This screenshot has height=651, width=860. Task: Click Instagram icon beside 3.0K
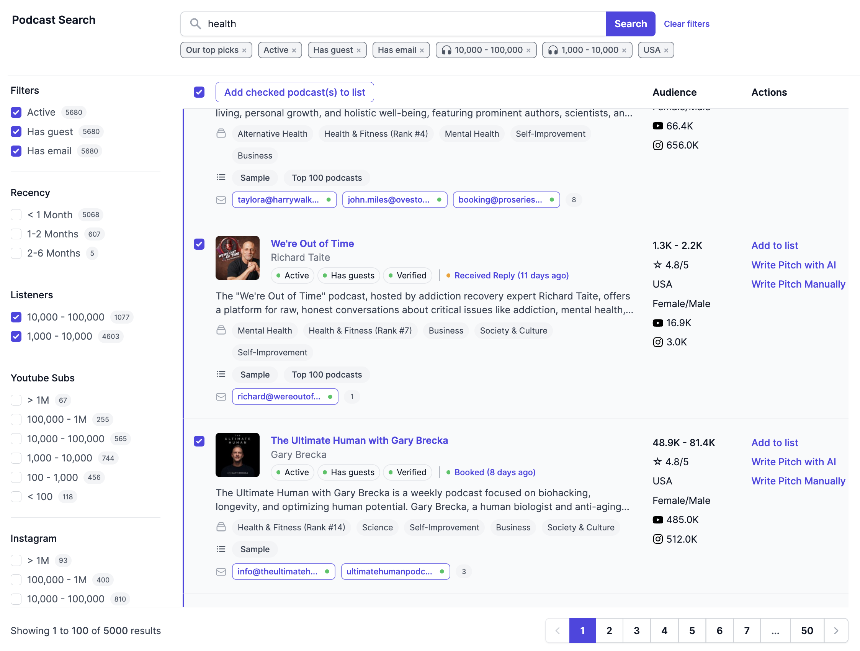point(657,342)
